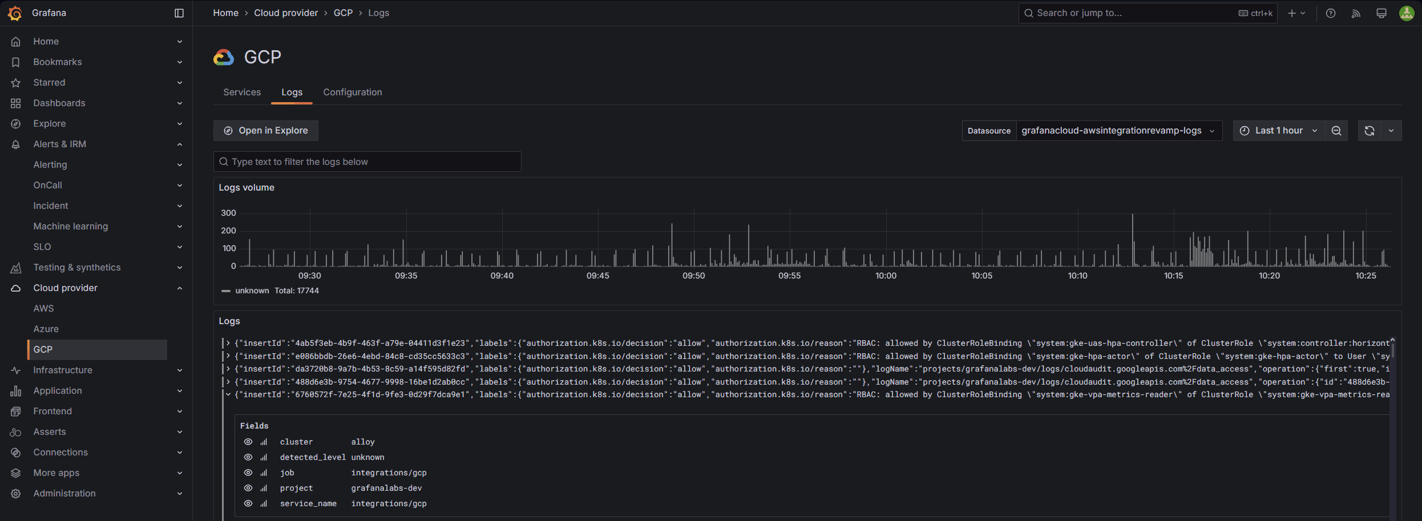Toggle visibility eye for the job field
This screenshot has height=521, width=1422.
pos(248,472)
